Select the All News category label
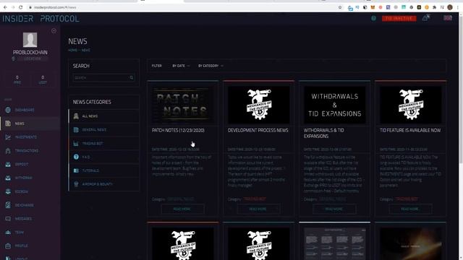This screenshot has width=463, height=260. click(x=90, y=116)
